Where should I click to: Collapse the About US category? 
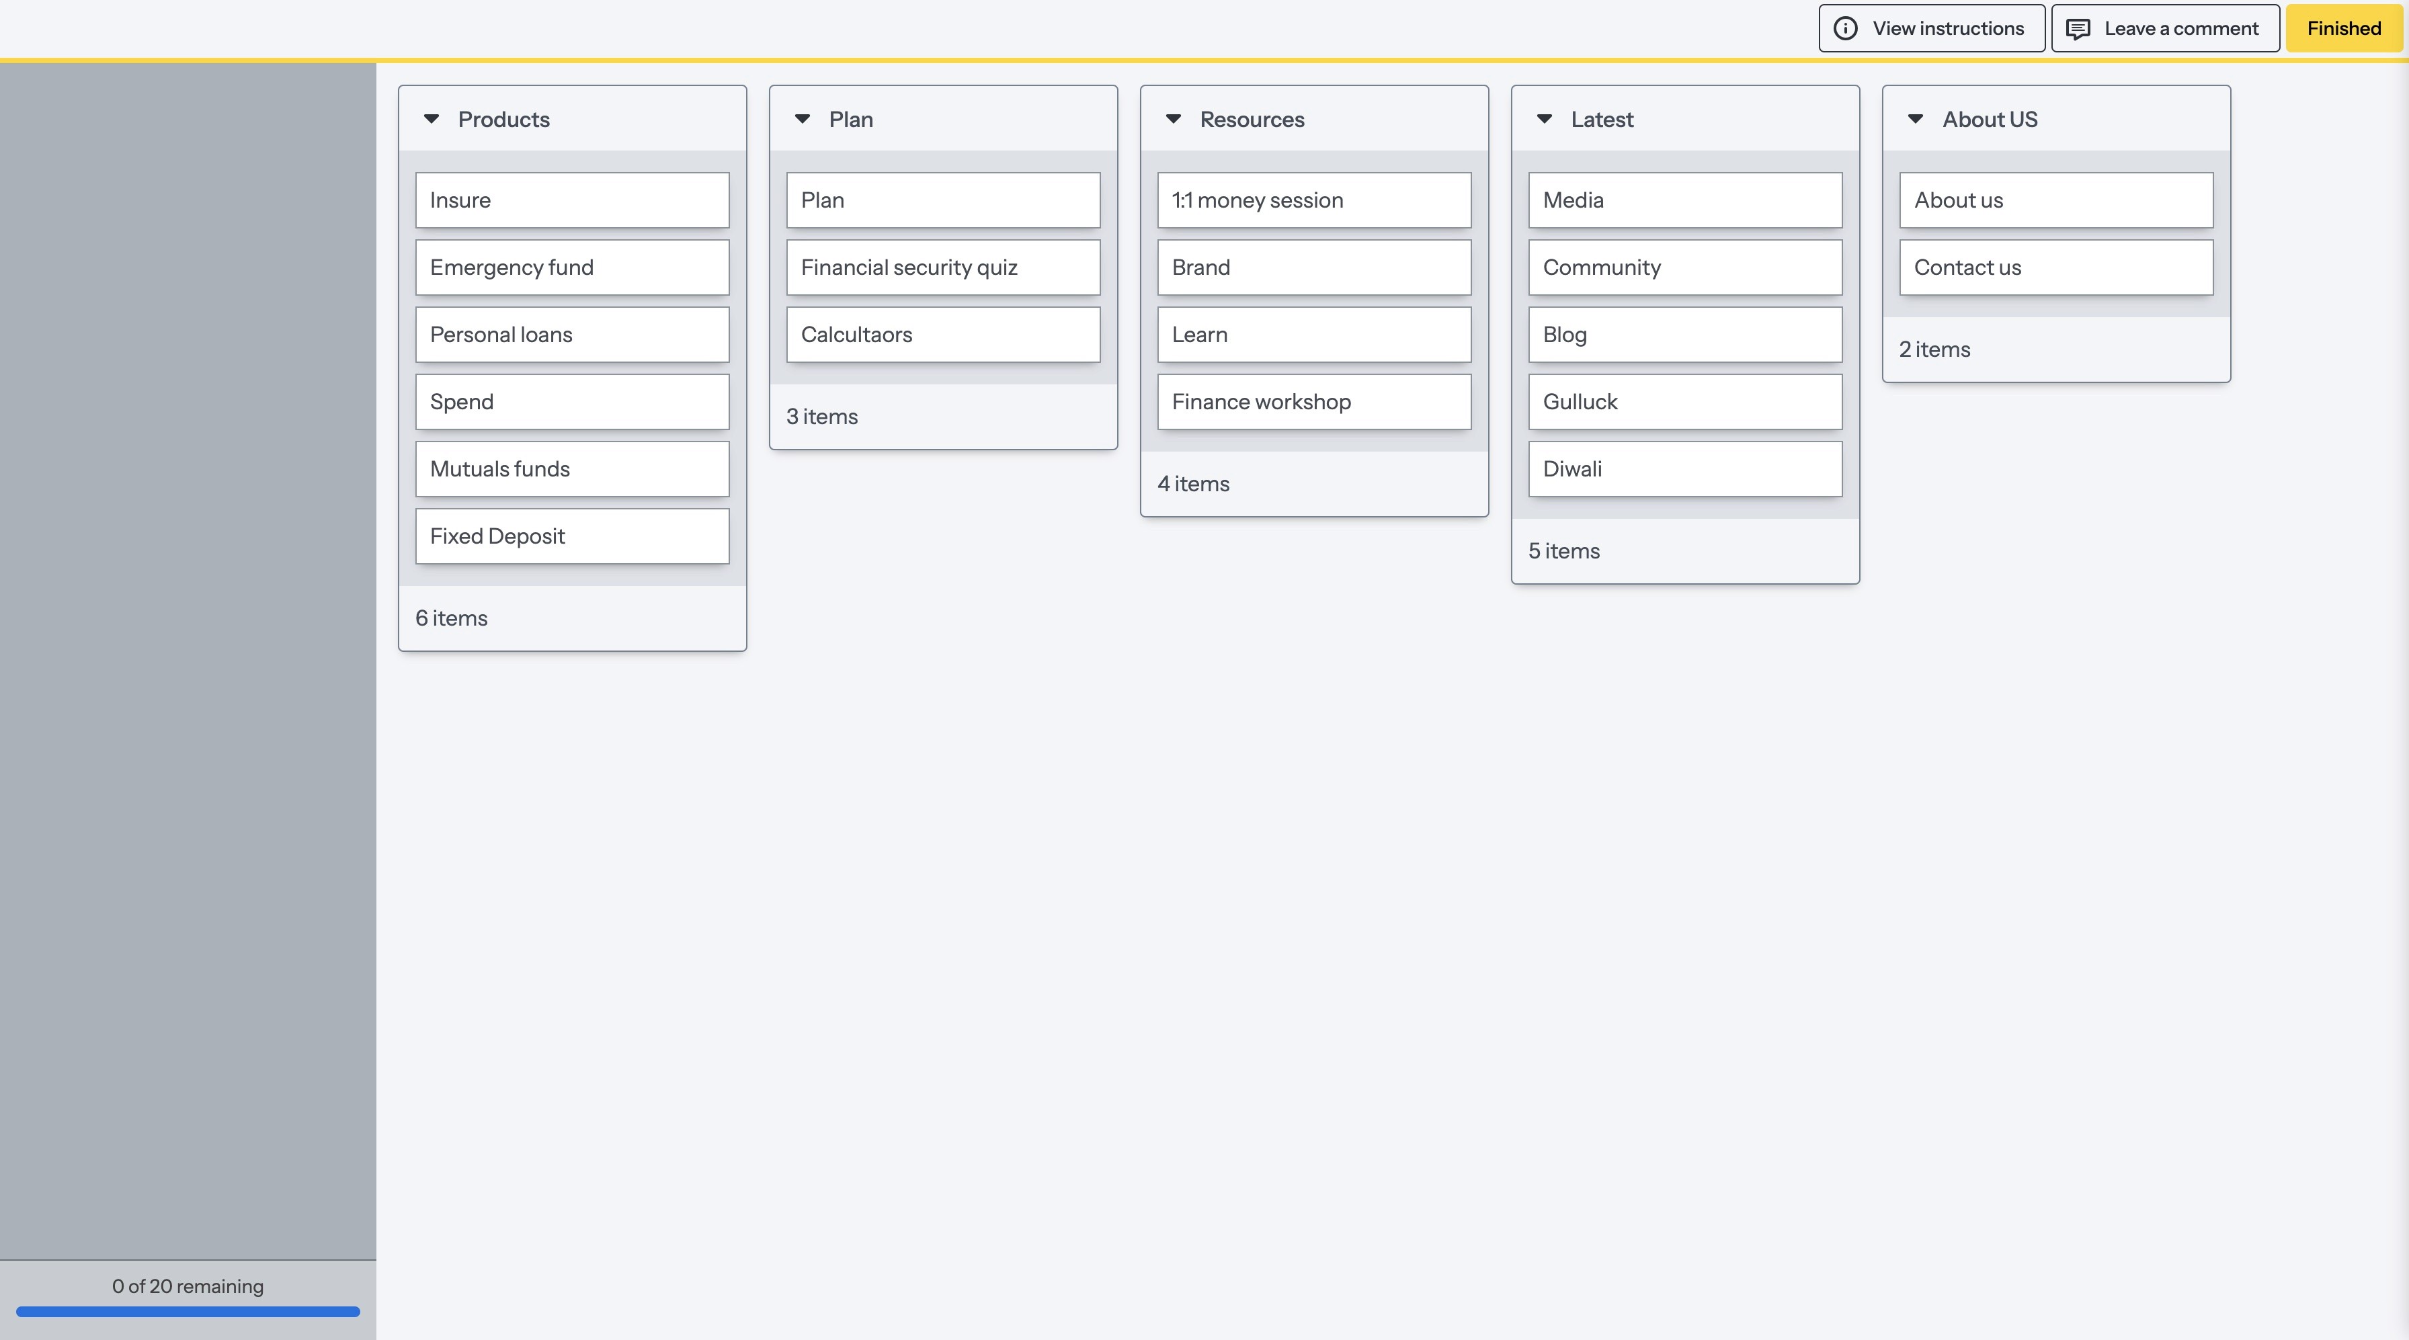pyautogui.click(x=1915, y=119)
